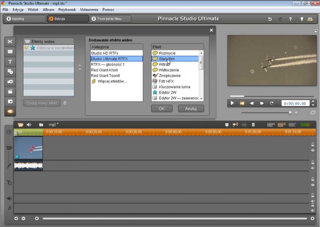Click the light bulb tips icon
The width and height of the screenshot is (320, 227).
pyautogui.click(x=302, y=19)
